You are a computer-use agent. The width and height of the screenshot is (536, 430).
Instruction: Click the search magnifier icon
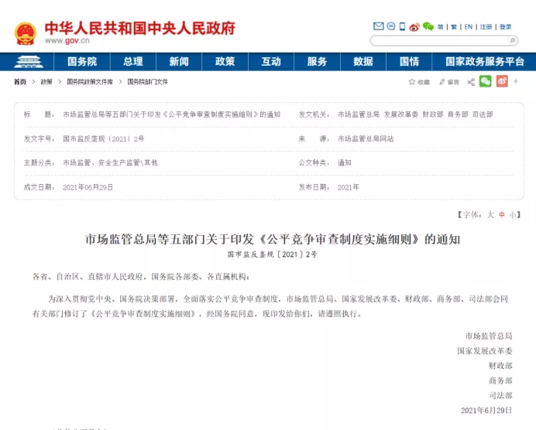513,41
